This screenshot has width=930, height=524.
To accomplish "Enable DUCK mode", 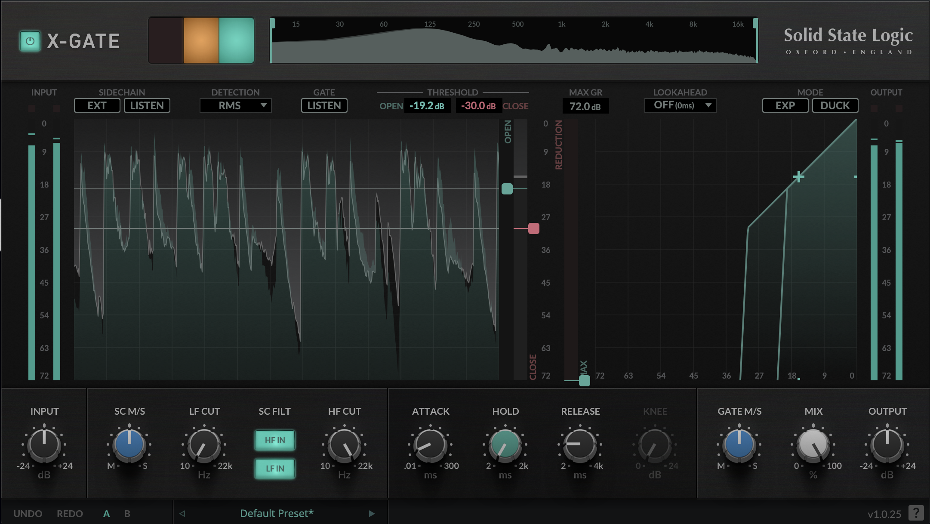I will point(835,105).
